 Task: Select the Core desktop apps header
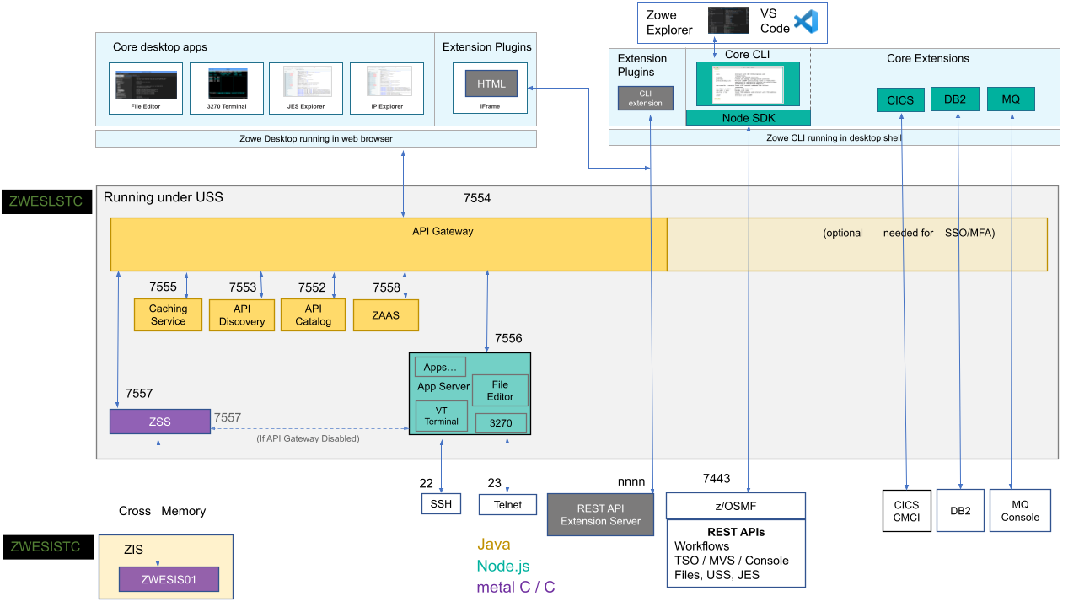click(161, 47)
